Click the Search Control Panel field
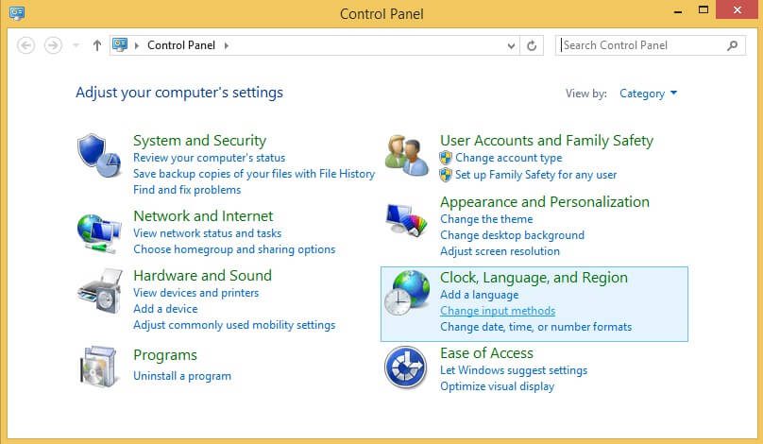 pyautogui.click(x=640, y=45)
